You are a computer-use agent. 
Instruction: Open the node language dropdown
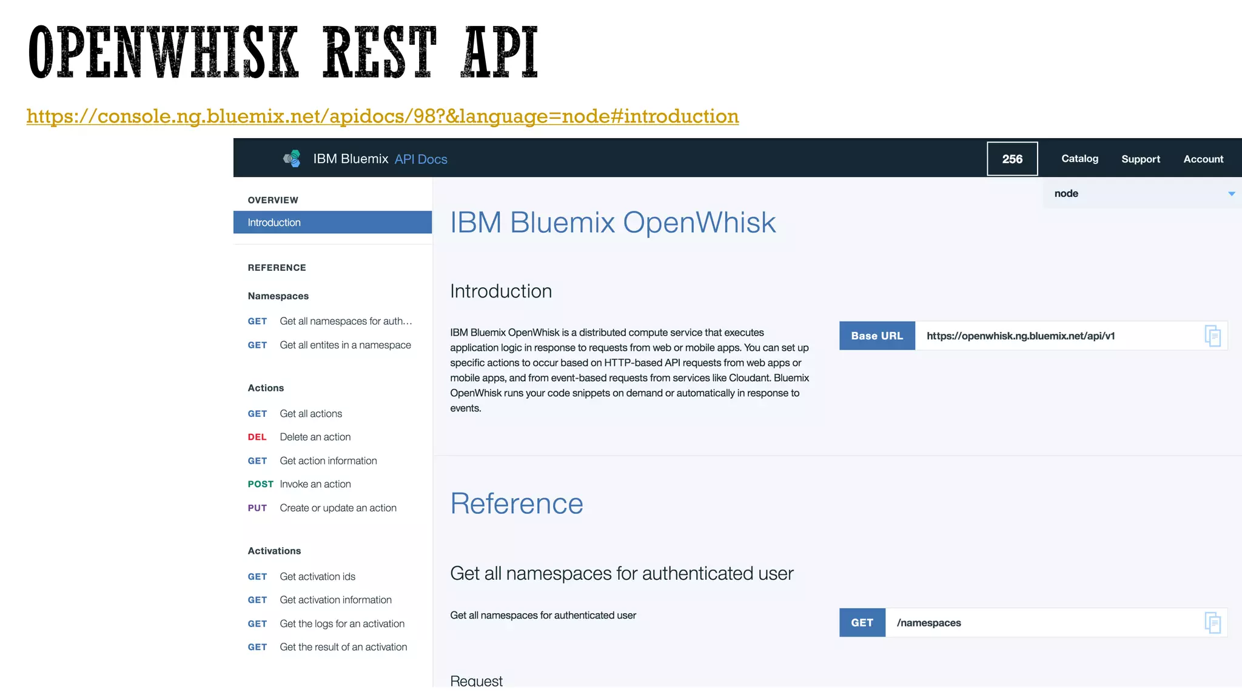point(1142,193)
